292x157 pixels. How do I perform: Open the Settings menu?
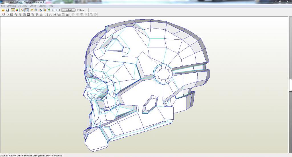click(x=42, y=6)
